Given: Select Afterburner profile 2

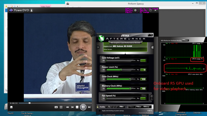Looking at the screenshot, I should click(x=109, y=107).
